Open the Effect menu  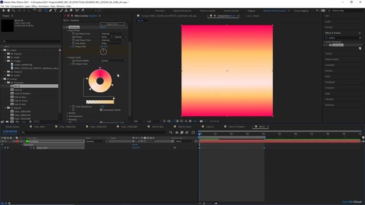[x=34, y=6]
